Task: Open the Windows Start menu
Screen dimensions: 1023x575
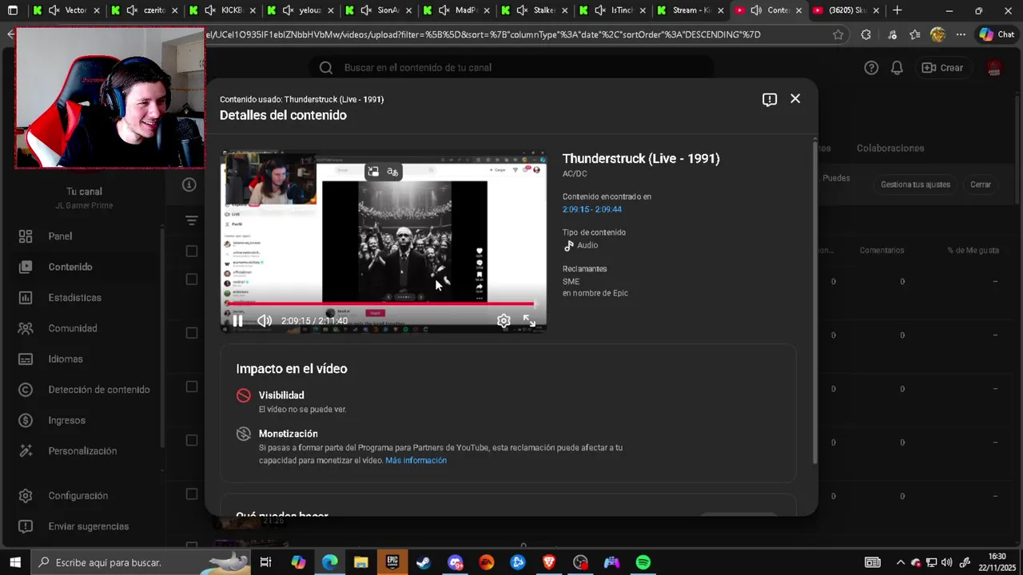Action: pos(15,562)
